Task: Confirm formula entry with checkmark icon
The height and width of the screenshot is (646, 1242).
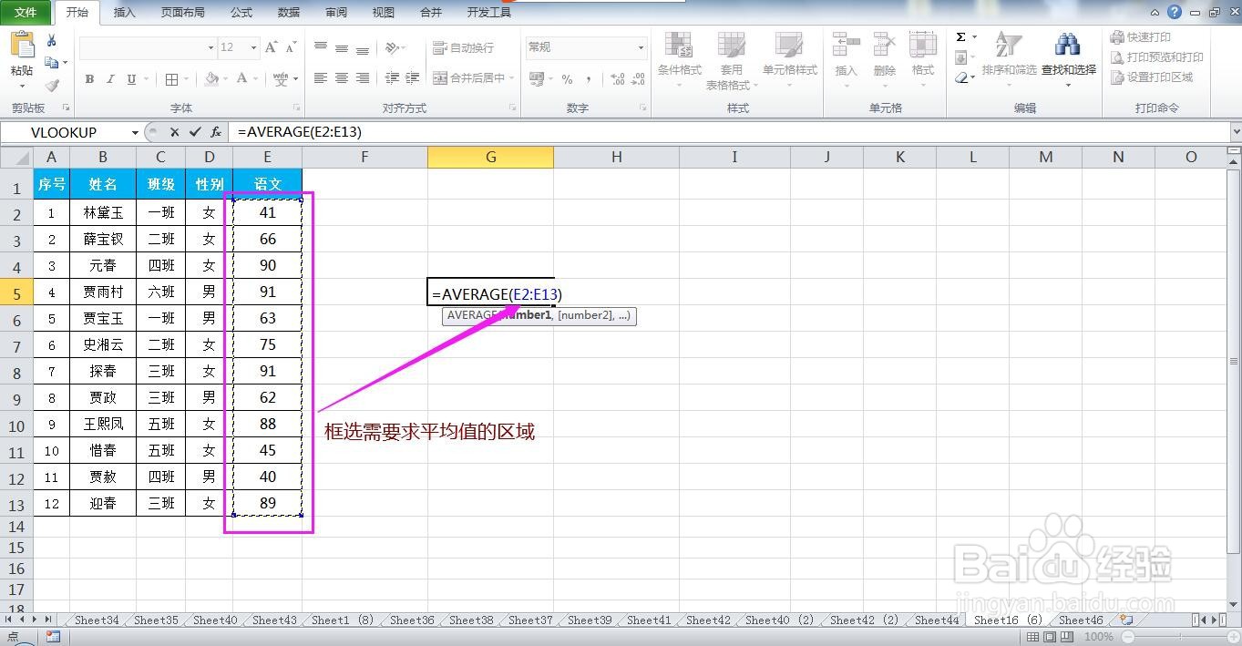Action: tap(195, 132)
